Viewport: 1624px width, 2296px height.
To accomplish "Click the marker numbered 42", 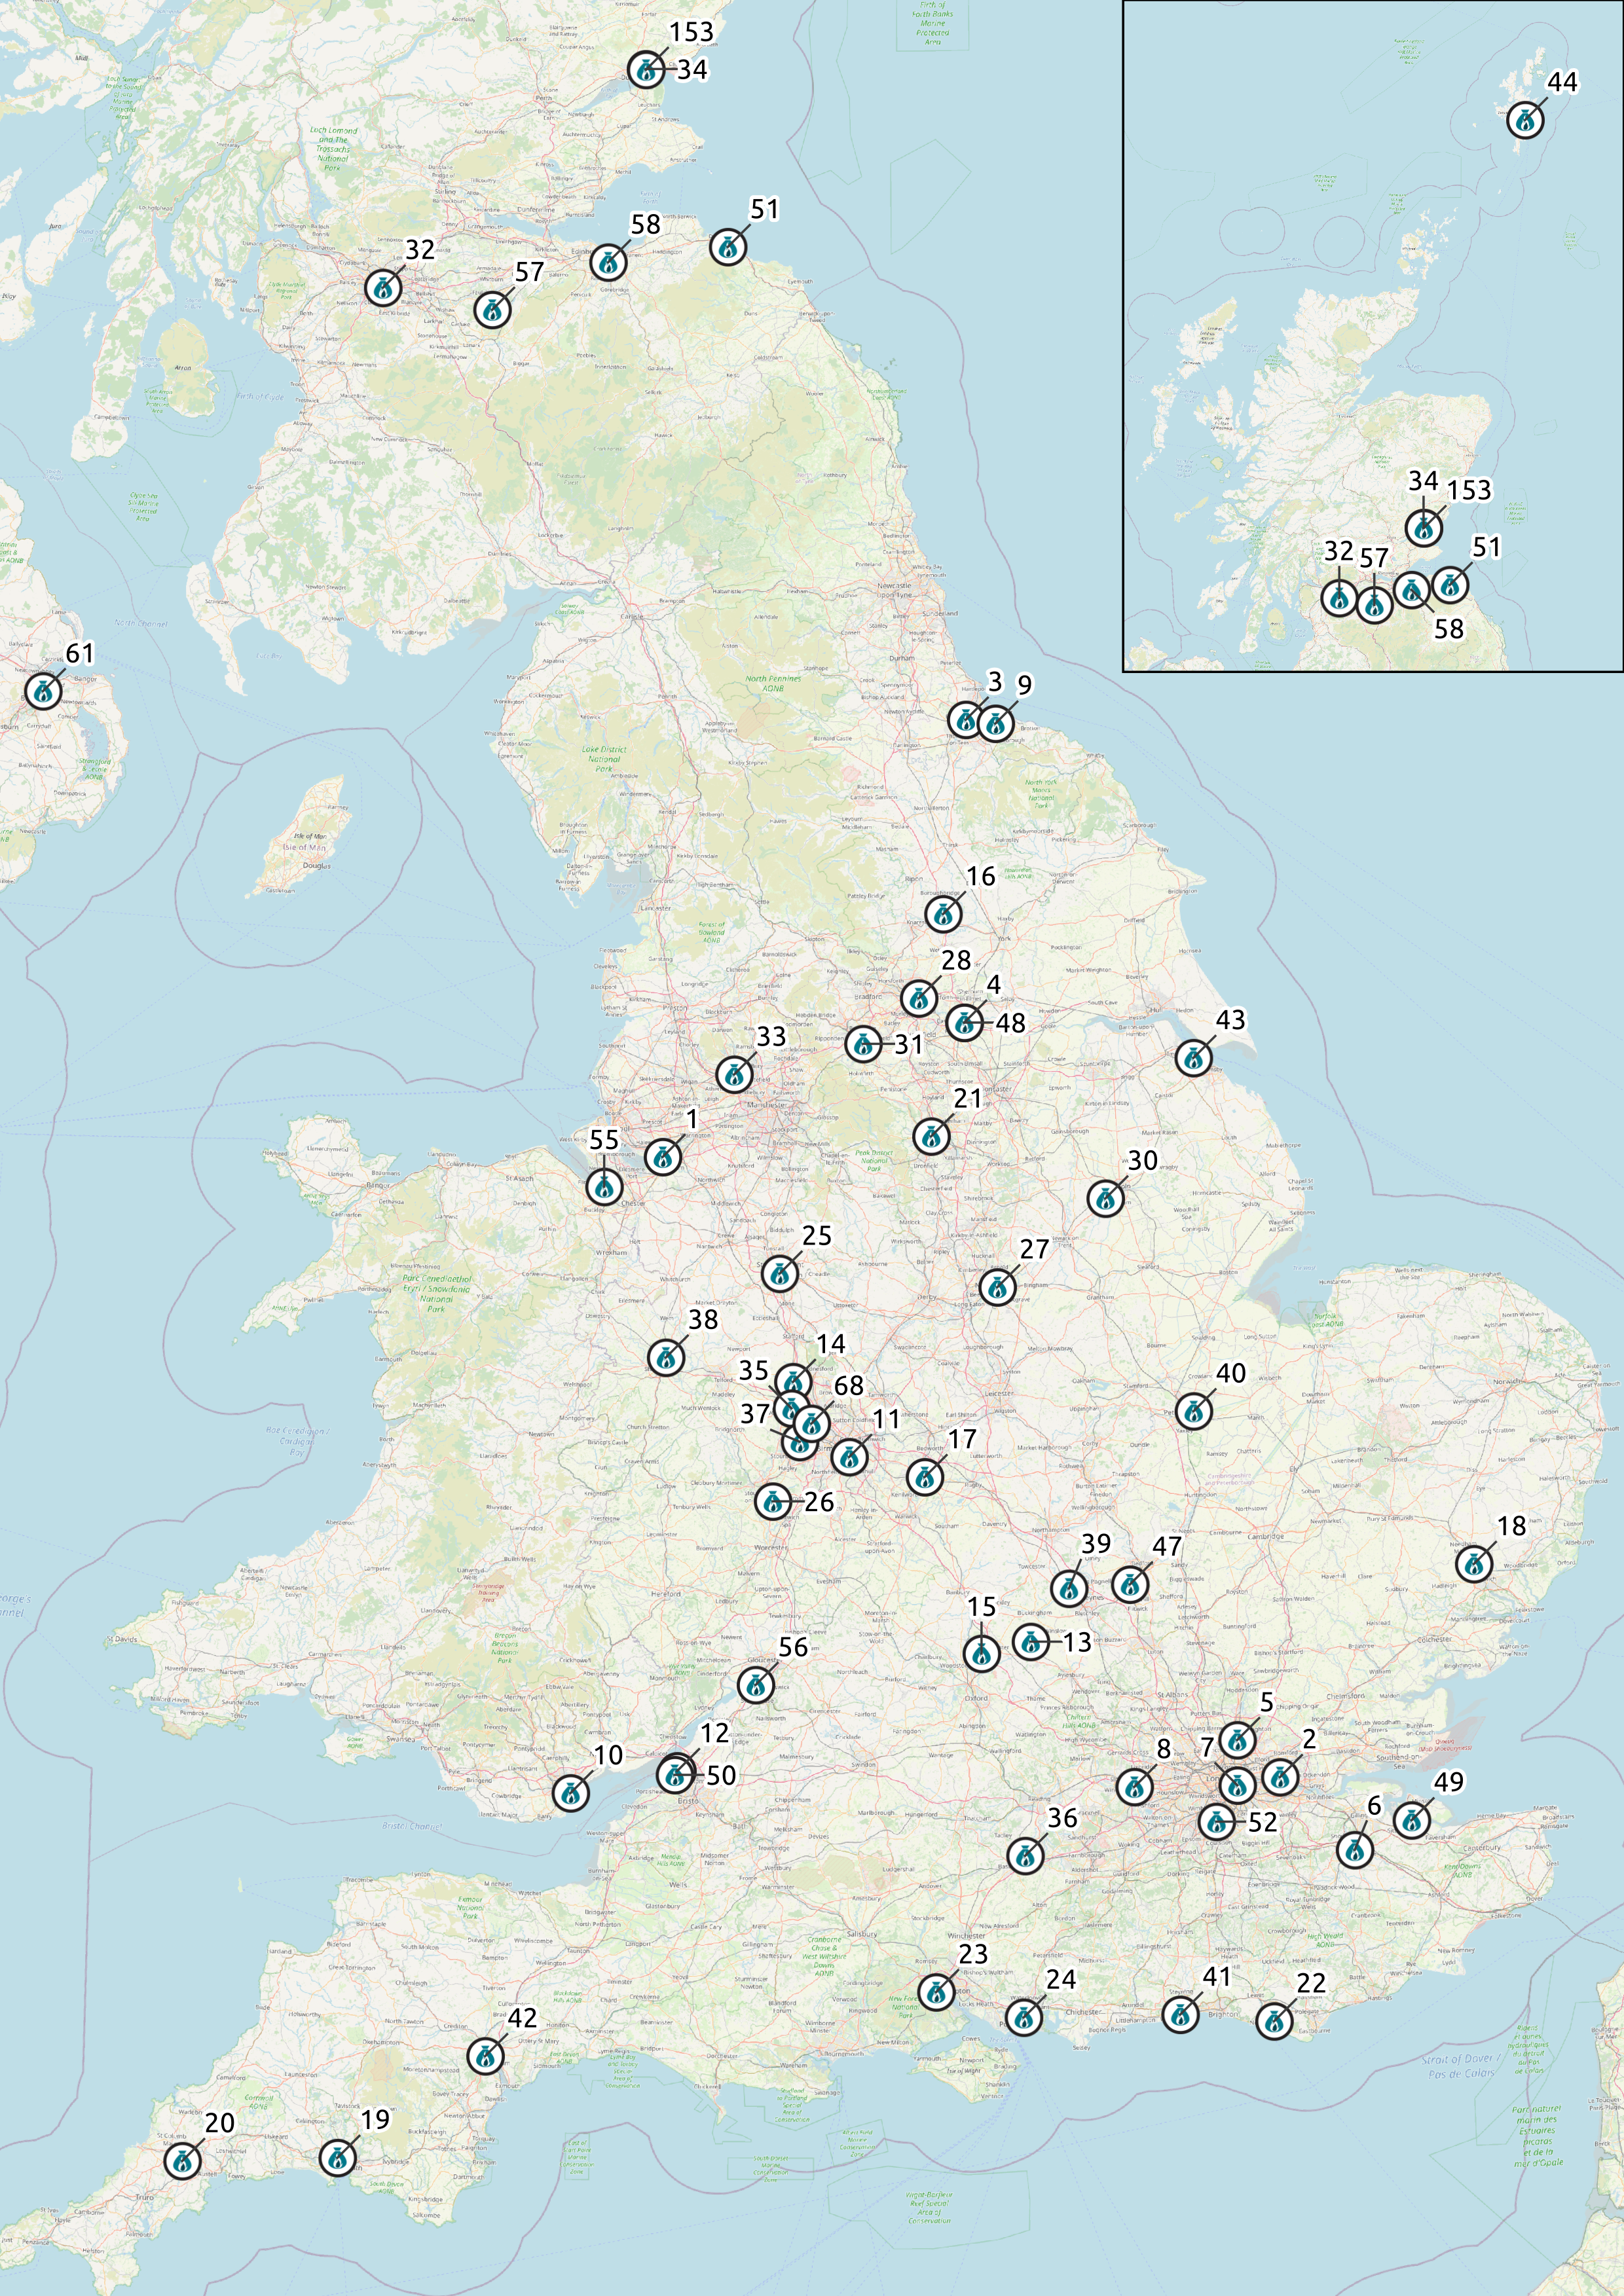I will pyautogui.click(x=485, y=2056).
